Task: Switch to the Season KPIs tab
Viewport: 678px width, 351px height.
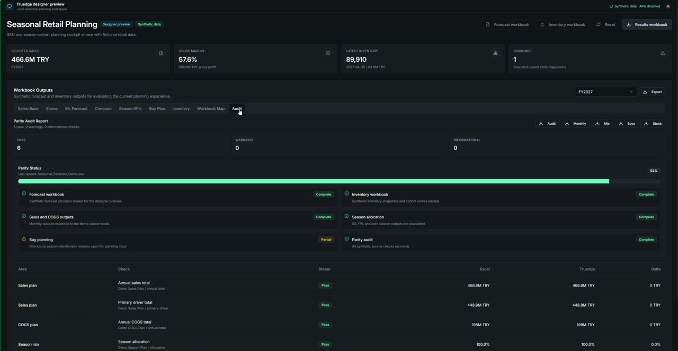Action: tap(130, 109)
